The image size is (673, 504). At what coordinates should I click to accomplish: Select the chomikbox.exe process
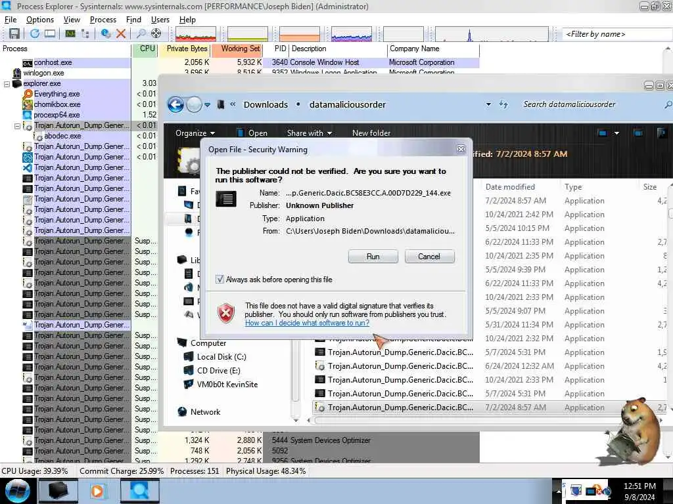(57, 104)
